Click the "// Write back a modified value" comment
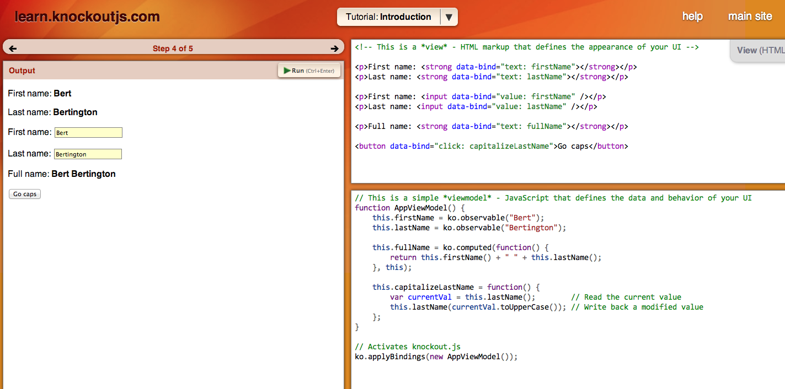 (x=637, y=307)
